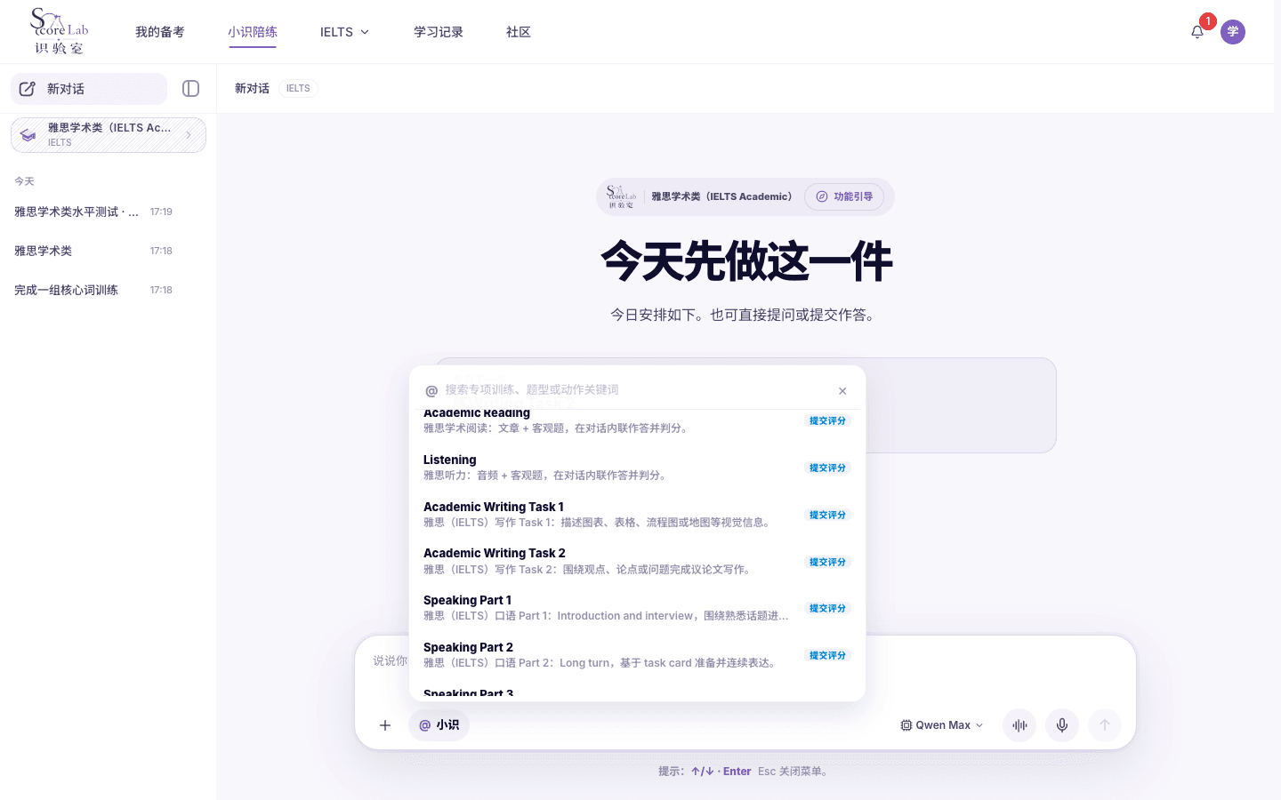The image size is (1281, 800).
Task: Open the purple user avatar menu
Action: pyautogui.click(x=1233, y=32)
